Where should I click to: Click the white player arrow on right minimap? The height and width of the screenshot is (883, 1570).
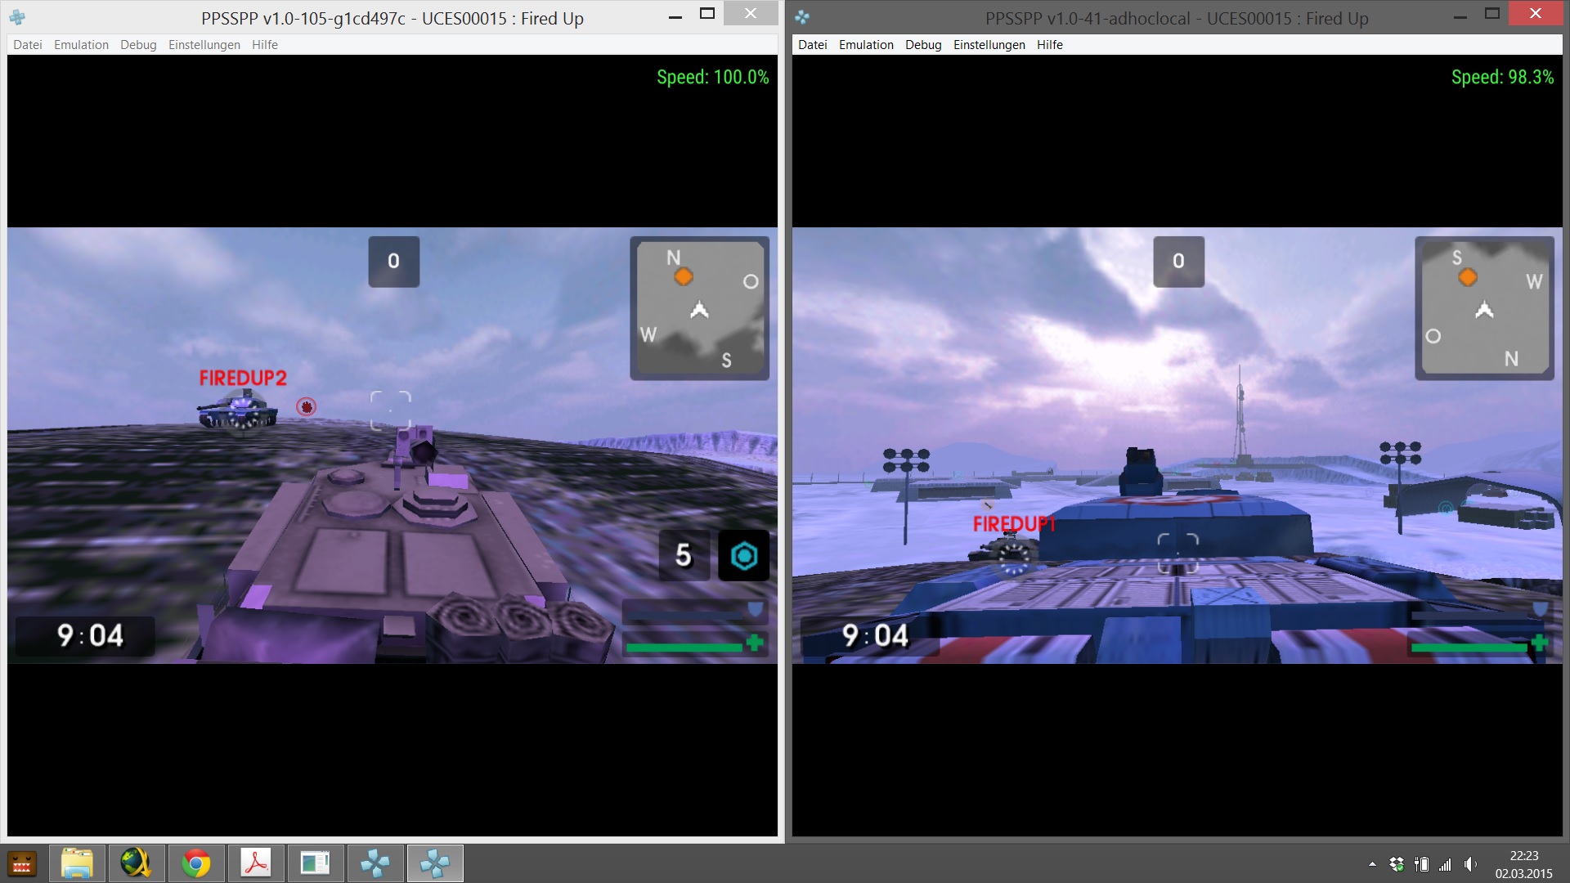coord(1484,310)
